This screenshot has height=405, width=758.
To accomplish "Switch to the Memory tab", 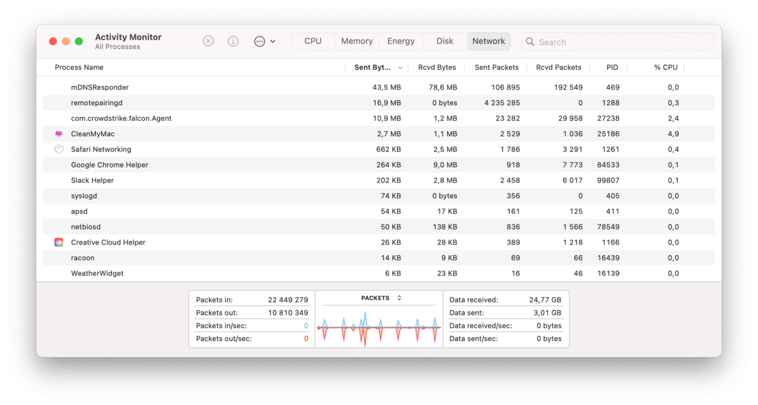I will pyautogui.click(x=357, y=41).
